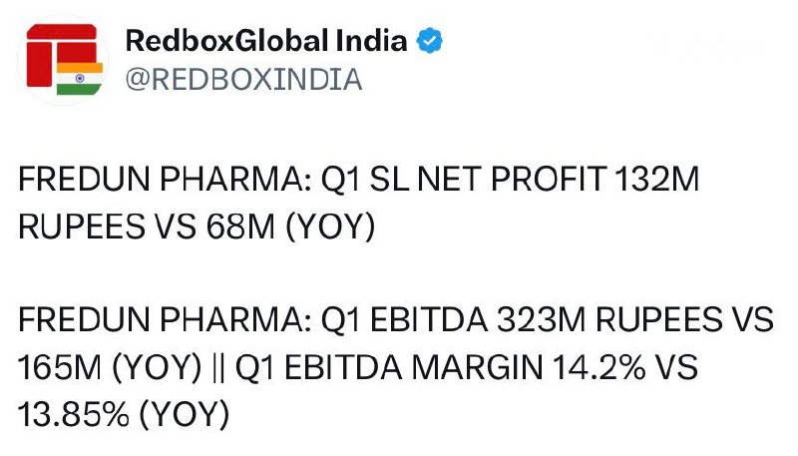Click the 'RUPEES VS 68M (YOY)' line
The height and width of the screenshot is (456, 798).
197,227
